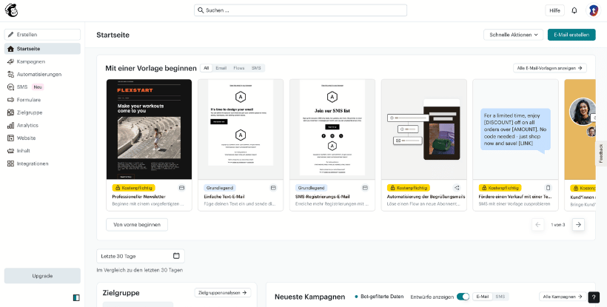
Task: Click email icon on SMS-Registrierungs-E-Mail card
Action: [365, 188]
